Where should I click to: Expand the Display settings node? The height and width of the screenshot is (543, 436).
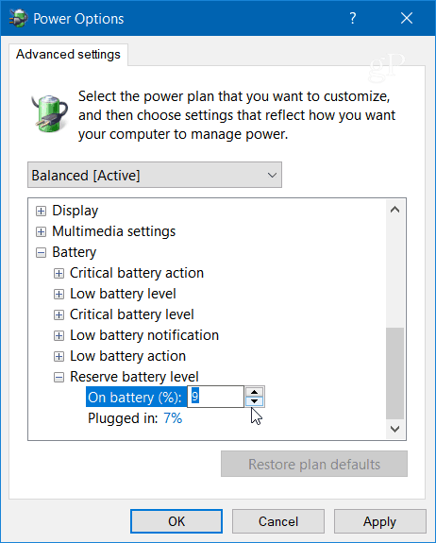point(41,211)
